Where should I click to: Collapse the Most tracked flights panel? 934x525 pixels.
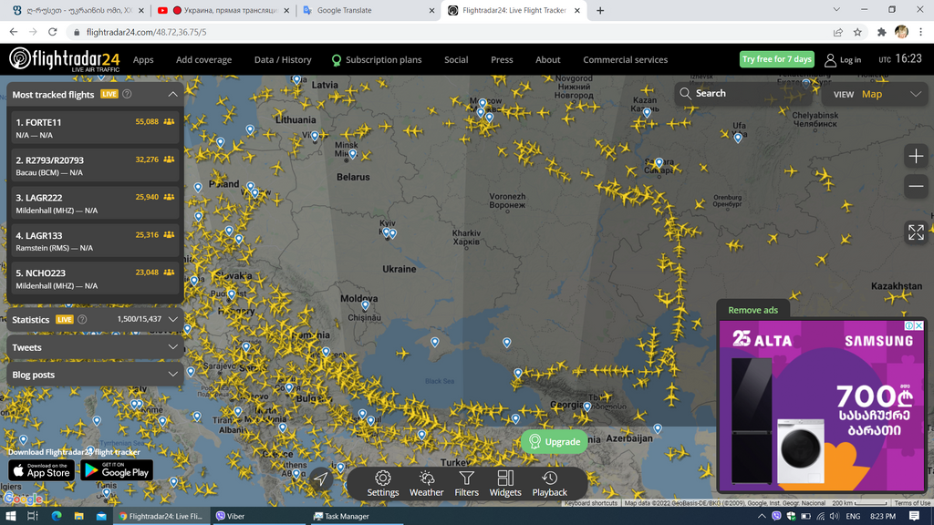click(172, 94)
